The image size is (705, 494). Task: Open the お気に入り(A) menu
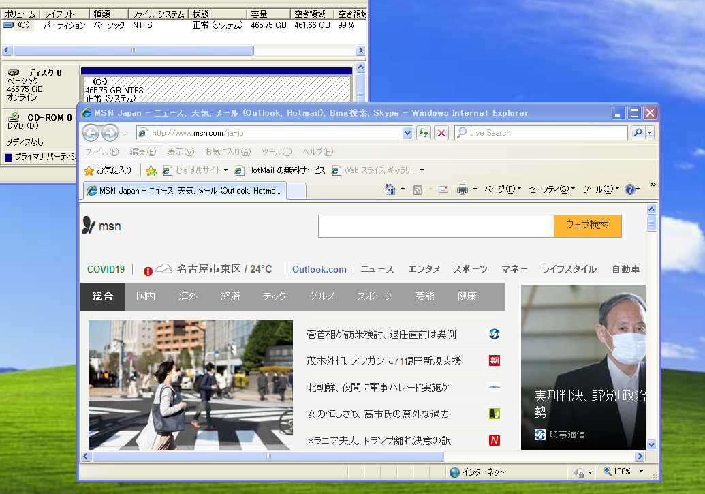tap(228, 152)
